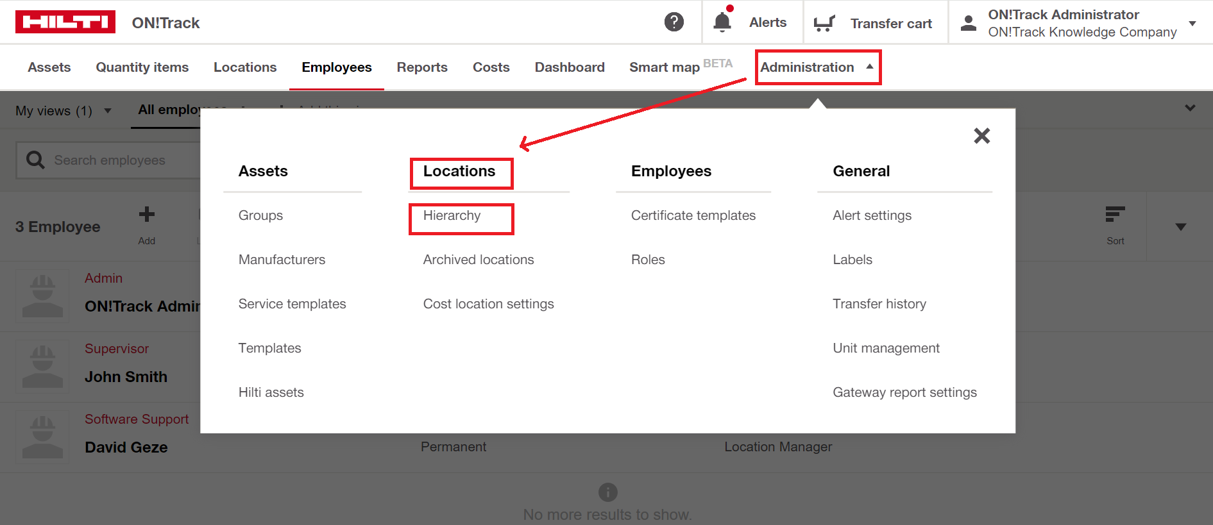Open Templates under Assets

(x=269, y=348)
